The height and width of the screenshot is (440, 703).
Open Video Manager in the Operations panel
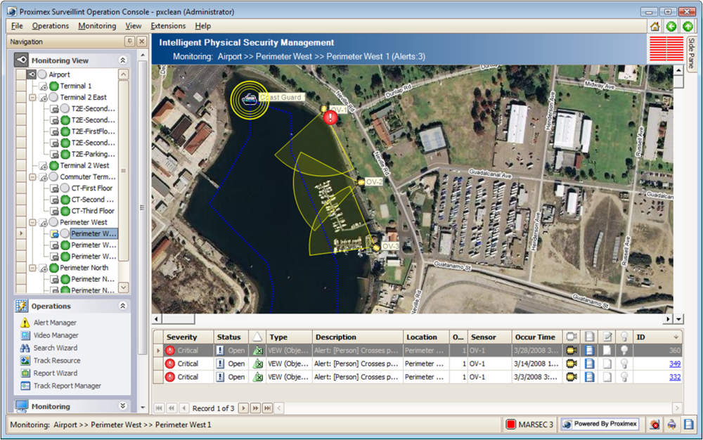tap(56, 335)
